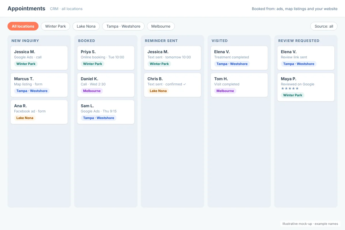345x230 pixels.
Task: Open Elena V. card in Visited column
Action: point(239,58)
